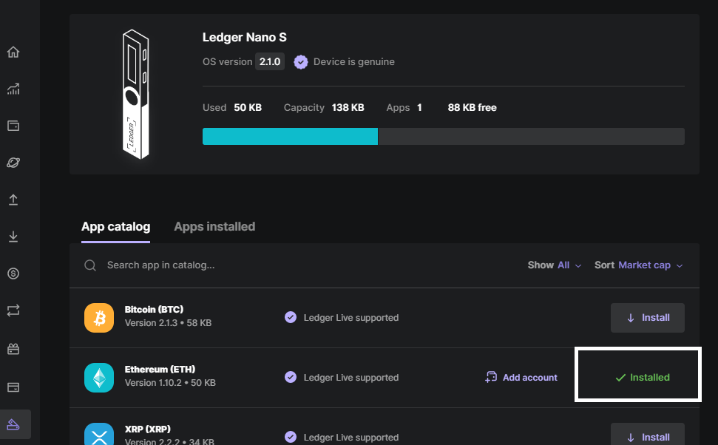Screen dimensions: 718x445
Task: Open the Earn gift box sidebar icon
Action: 13,350
